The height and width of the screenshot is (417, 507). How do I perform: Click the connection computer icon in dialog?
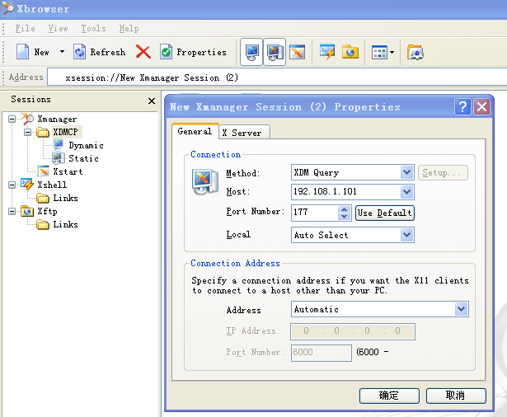pos(204,181)
